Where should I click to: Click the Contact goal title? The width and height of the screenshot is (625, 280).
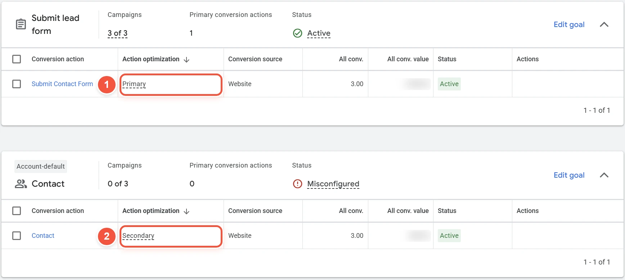pos(48,184)
